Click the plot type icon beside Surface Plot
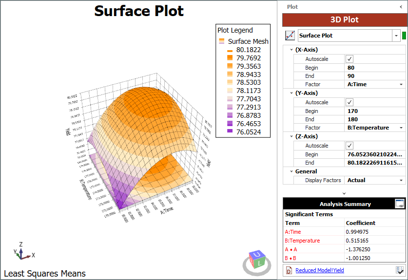Screen dimensions: 408x280 point(290,36)
